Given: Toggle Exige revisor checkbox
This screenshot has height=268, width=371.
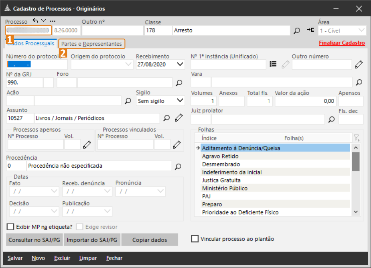Looking at the screenshot, I should pyautogui.click(x=79, y=227).
